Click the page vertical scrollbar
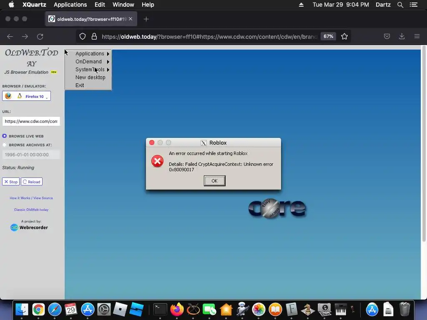 pos(424,143)
